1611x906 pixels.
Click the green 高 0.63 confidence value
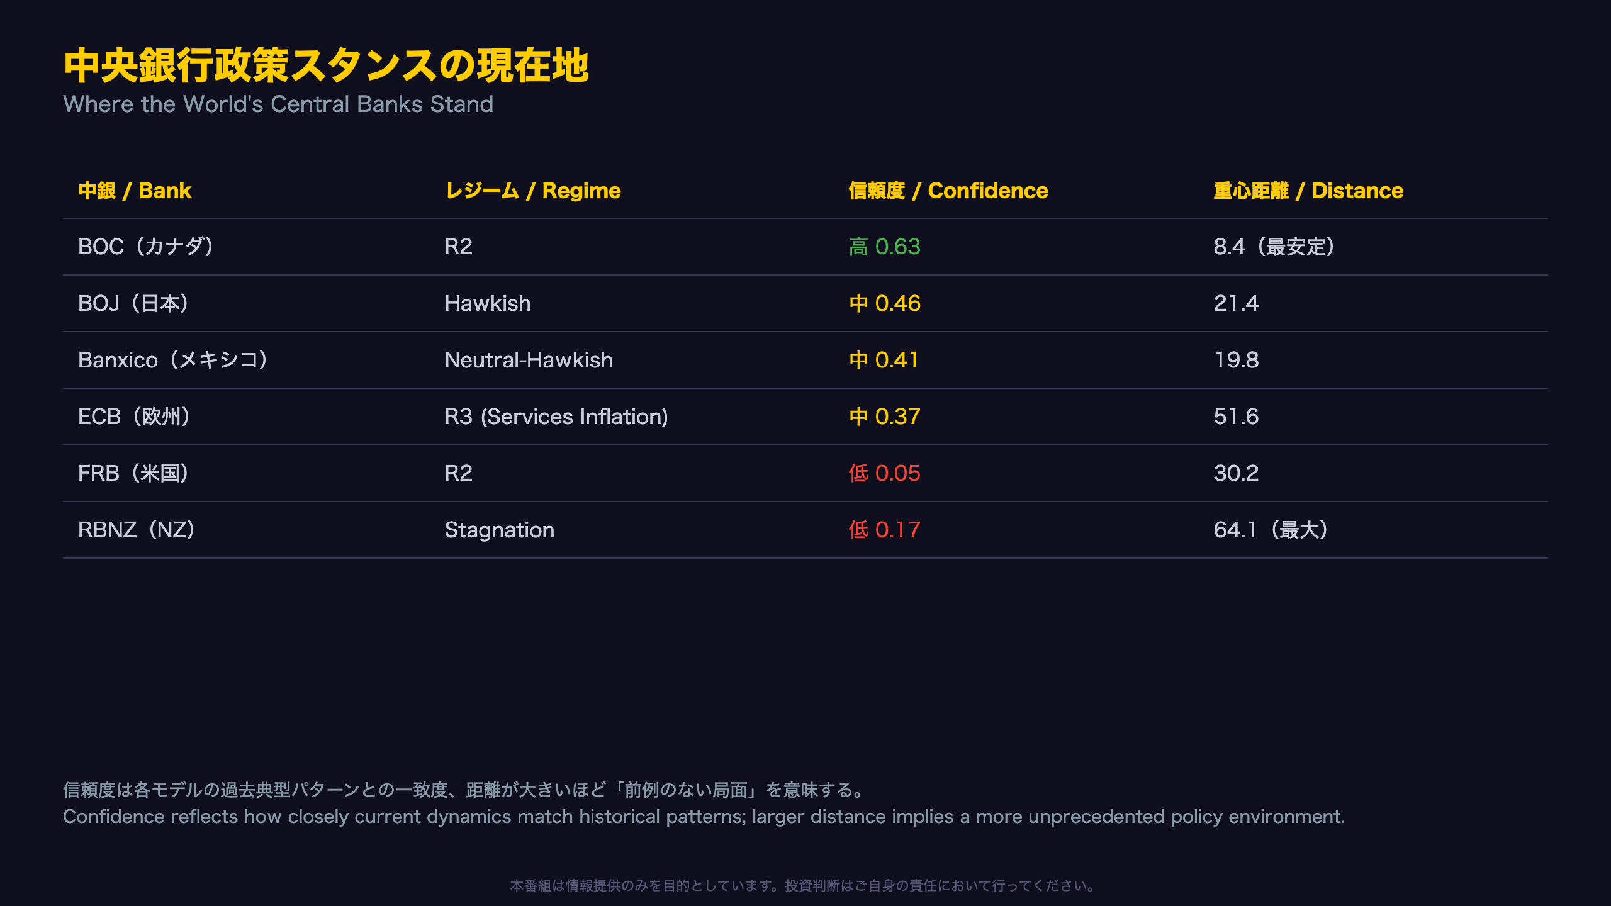[884, 247]
